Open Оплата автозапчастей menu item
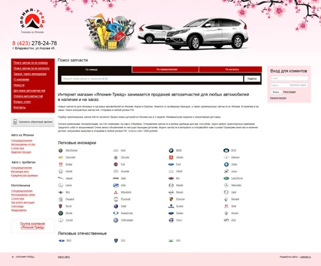The width and height of the screenshot is (321, 266). [28, 96]
